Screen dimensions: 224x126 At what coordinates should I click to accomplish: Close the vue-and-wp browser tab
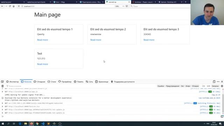[129, 2]
